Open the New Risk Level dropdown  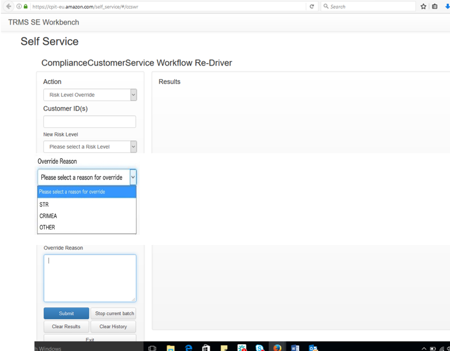click(x=90, y=147)
